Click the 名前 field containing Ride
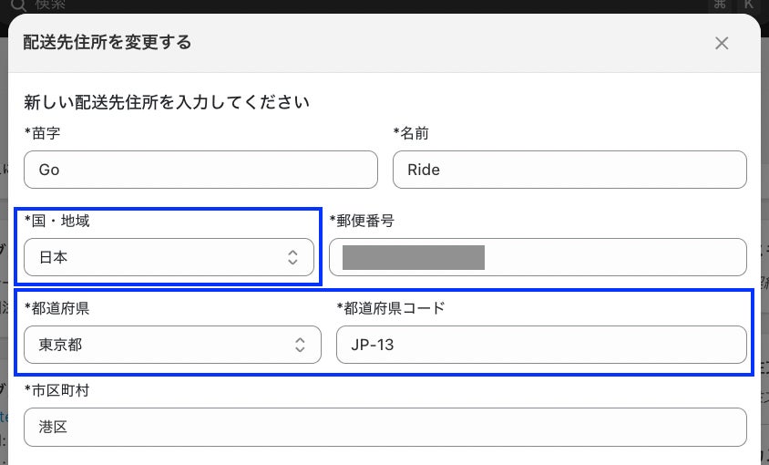The width and height of the screenshot is (769, 465). coord(569,170)
